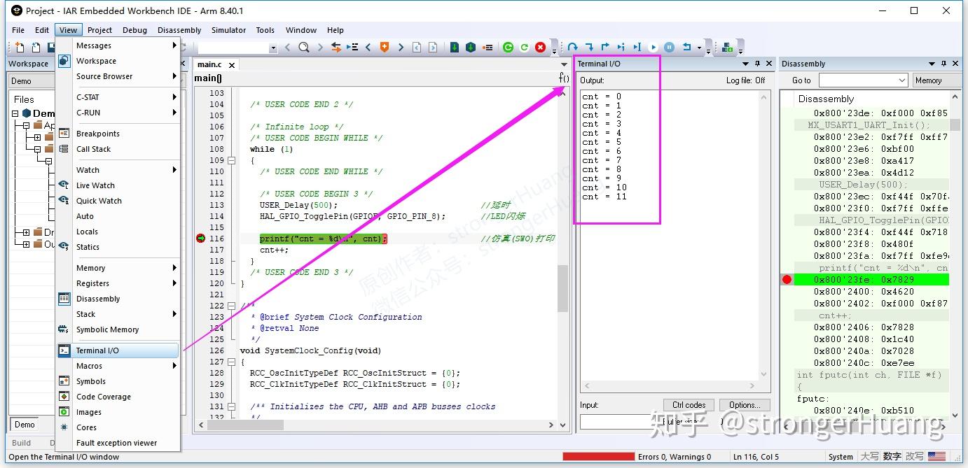968x468 pixels.
Task: Toggle auto-hide pin on Terminal I/O panel
Action: pyautogui.click(x=757, y=64)
